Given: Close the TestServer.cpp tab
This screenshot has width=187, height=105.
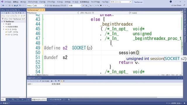Looking at the screenshot, I should tap(44, 10).
